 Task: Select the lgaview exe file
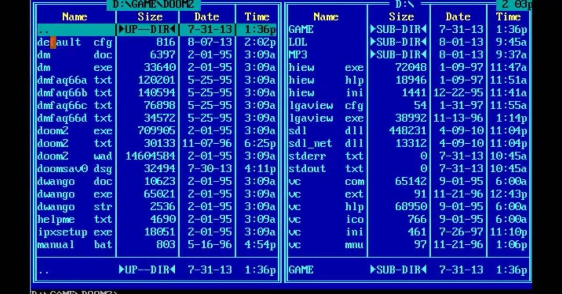[326, 118]
